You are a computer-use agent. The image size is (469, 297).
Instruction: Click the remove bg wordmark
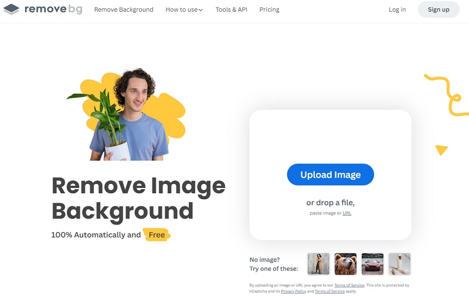coord(53,9)
